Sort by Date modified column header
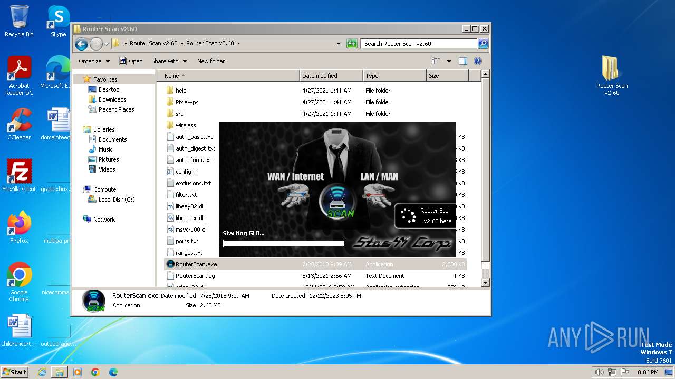The width and height of the screenshot is (675, 379). (331, 76)
